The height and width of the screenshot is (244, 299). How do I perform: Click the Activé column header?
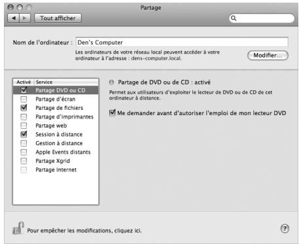(24, 82)
